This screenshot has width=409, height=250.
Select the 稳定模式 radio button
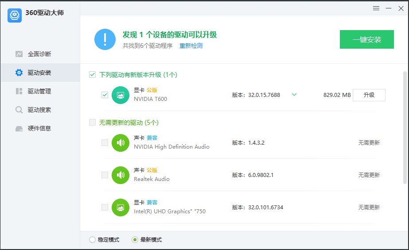(x=92, y=240)
